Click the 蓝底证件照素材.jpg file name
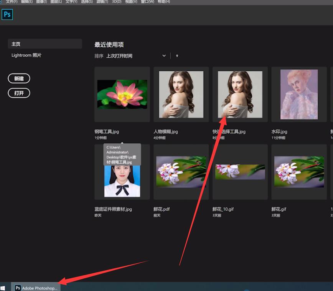The height and width of the screenshot is (291, 333). click(x=113, y=209)
